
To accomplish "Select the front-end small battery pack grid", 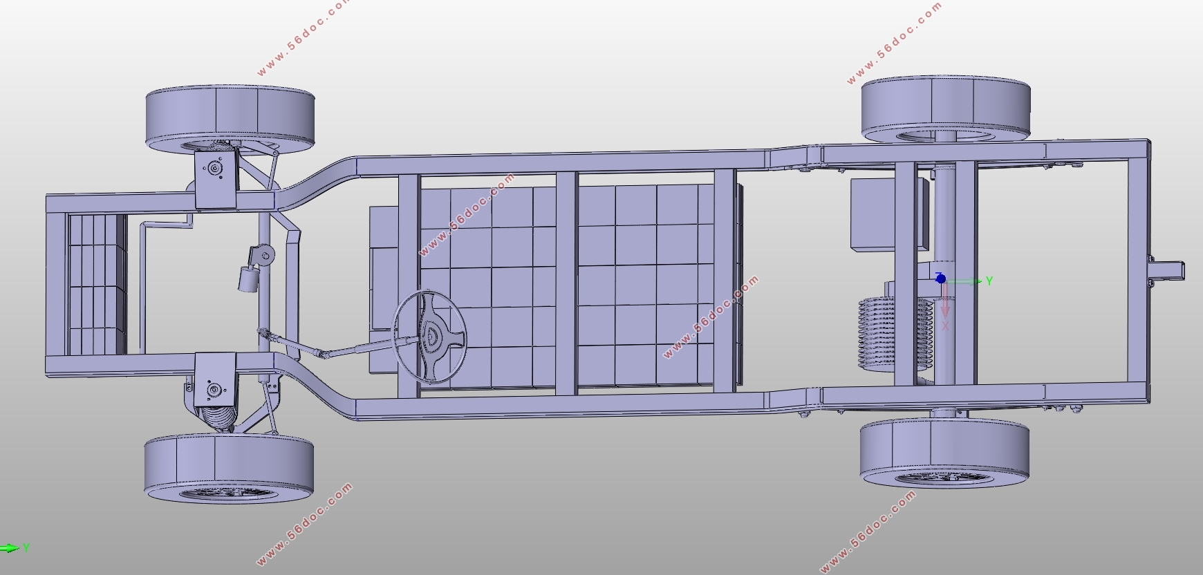I will (97, 285).
